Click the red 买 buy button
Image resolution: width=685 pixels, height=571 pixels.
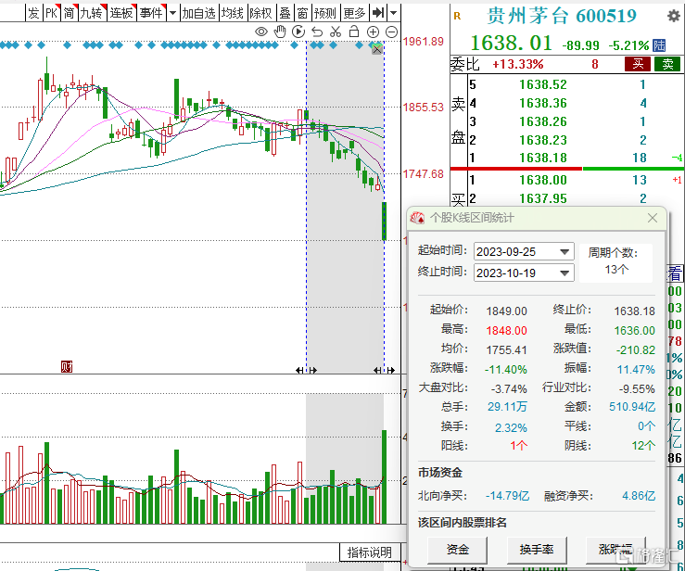pyautogui.click(x=638, y=64)
